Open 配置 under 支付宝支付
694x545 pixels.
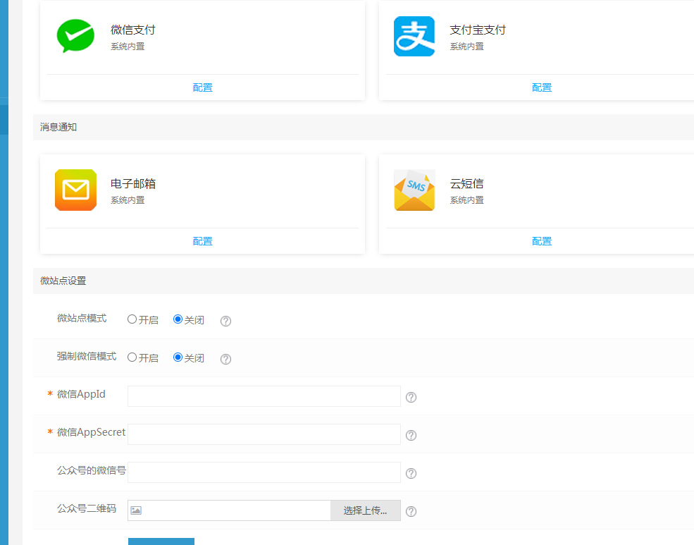point(541,87)
